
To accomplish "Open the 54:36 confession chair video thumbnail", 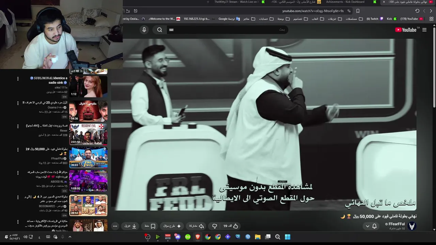I will tap(88, 111).
